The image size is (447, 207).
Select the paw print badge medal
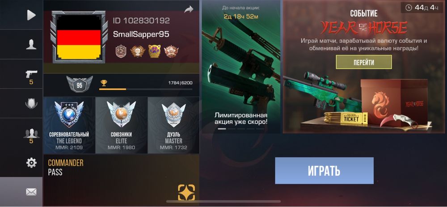tap(154, 51)
